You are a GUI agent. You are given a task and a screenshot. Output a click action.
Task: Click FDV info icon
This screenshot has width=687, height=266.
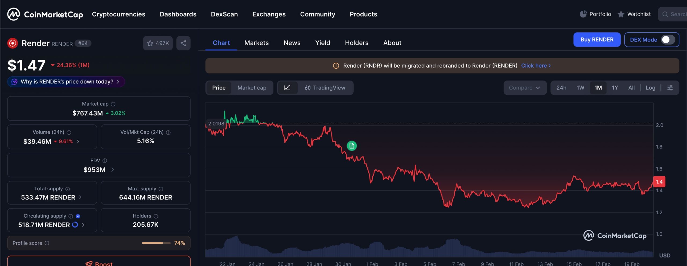pyautogui.click(x=105, y=161)
